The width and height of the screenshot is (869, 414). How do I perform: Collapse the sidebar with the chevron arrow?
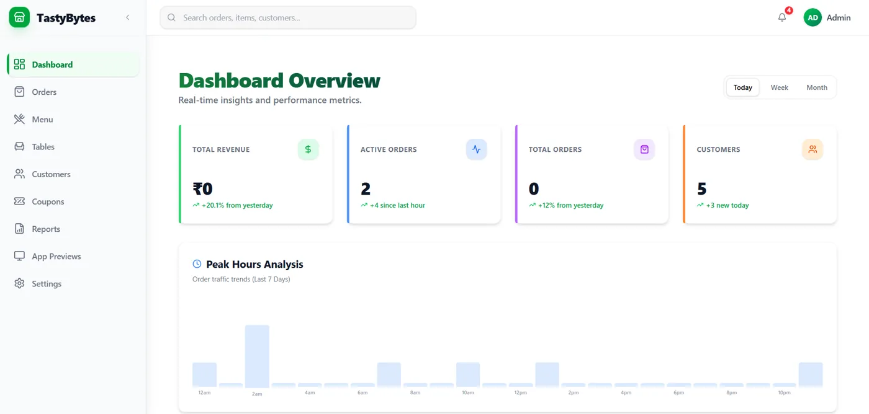pyautogui.click(x=128, y=17)
